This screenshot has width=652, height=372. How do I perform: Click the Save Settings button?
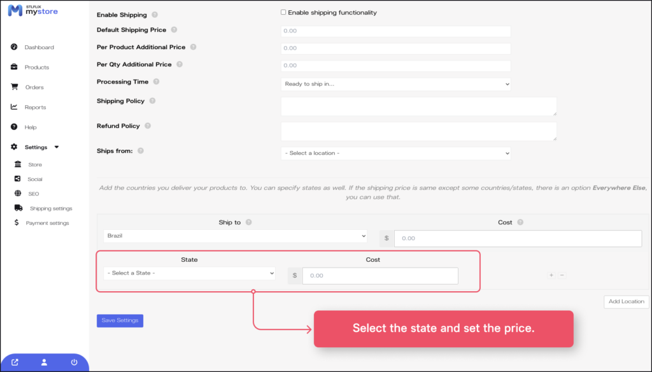pyautogui.click(x=120, y=320)
